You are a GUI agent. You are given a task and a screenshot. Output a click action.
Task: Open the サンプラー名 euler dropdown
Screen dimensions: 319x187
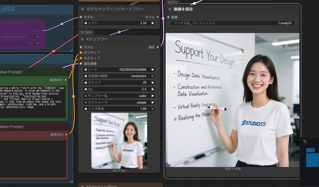click(119, 96)
